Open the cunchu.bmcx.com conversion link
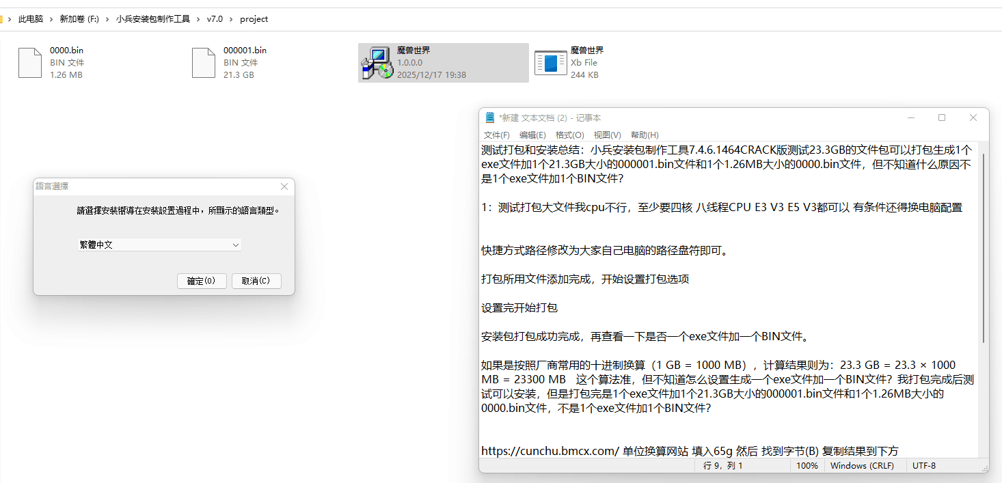The image size is (1002, 483). (548, 451)
